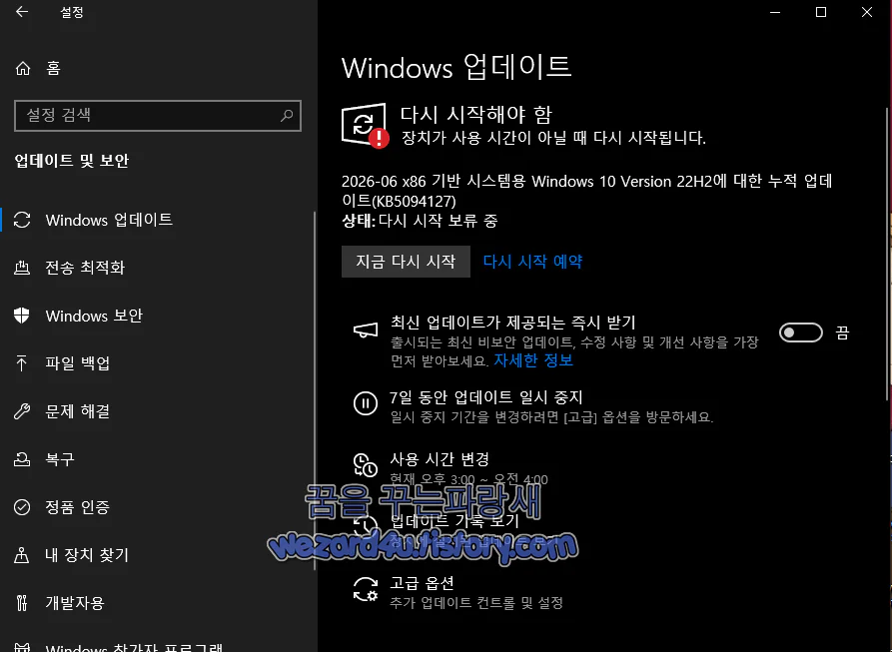Click the KB5094127 update description text
892x652 pixels.
pos(586,191)
